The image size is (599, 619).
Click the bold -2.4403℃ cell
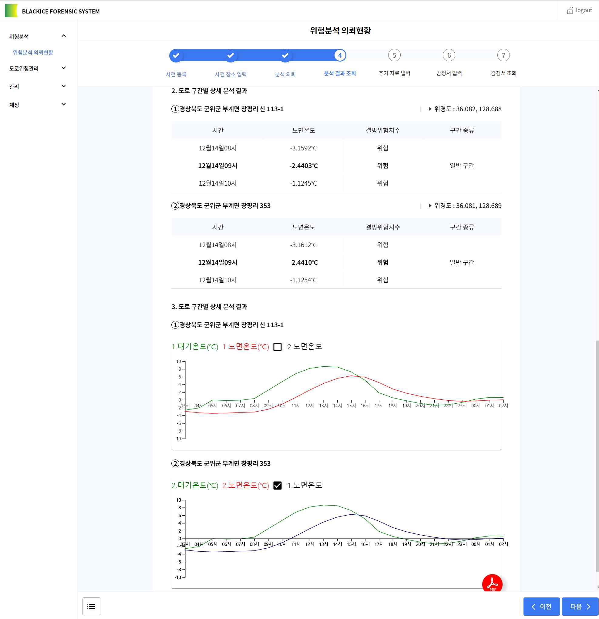(x=303, y=166)
